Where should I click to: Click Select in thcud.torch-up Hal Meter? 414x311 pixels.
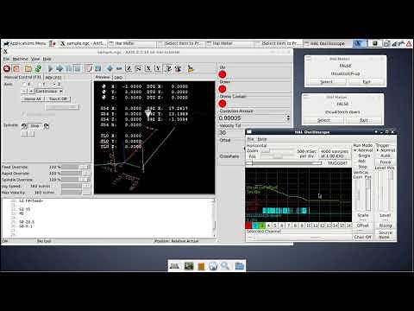coord(326,82)
